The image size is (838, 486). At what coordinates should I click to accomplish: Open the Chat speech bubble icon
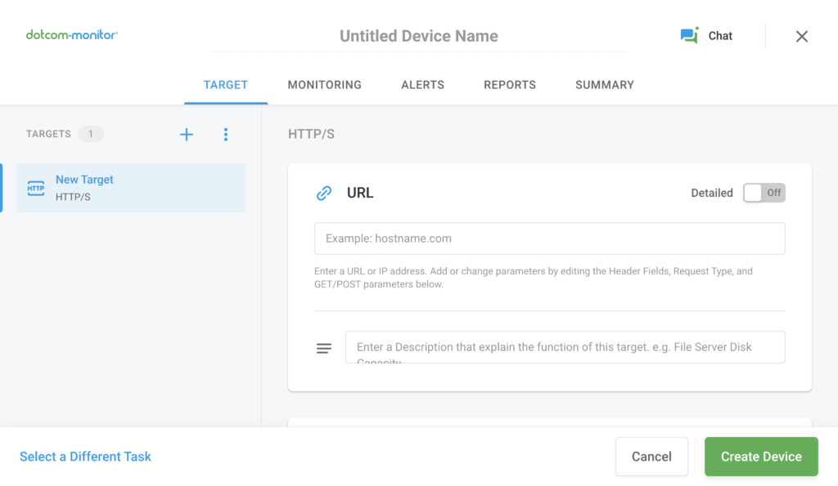[689, 35]
